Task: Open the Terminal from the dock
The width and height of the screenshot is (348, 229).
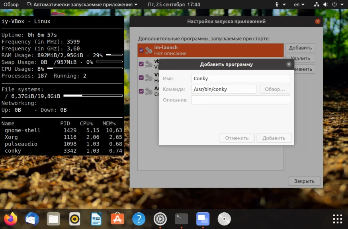Action: 182,219
